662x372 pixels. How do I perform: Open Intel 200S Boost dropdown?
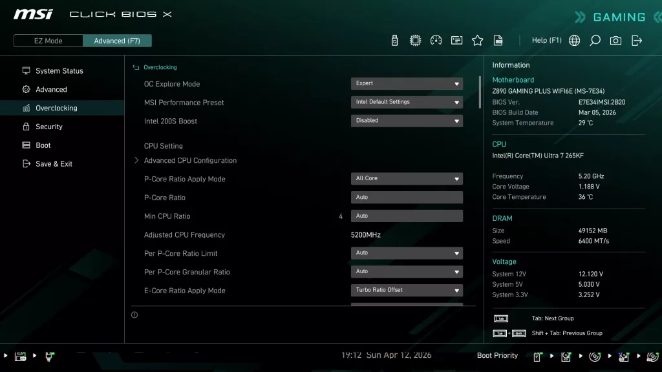point(407,121)
